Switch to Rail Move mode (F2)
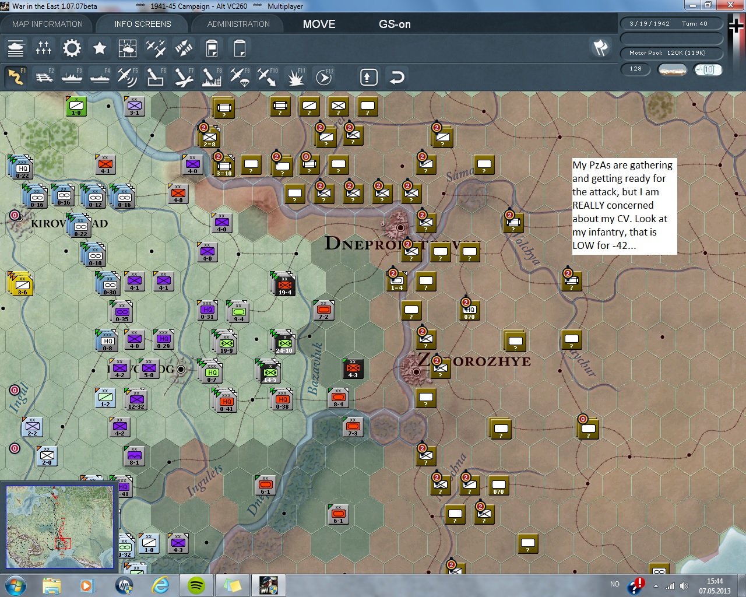746x597 pixels. pyautogui.click(x=44, y=76)
